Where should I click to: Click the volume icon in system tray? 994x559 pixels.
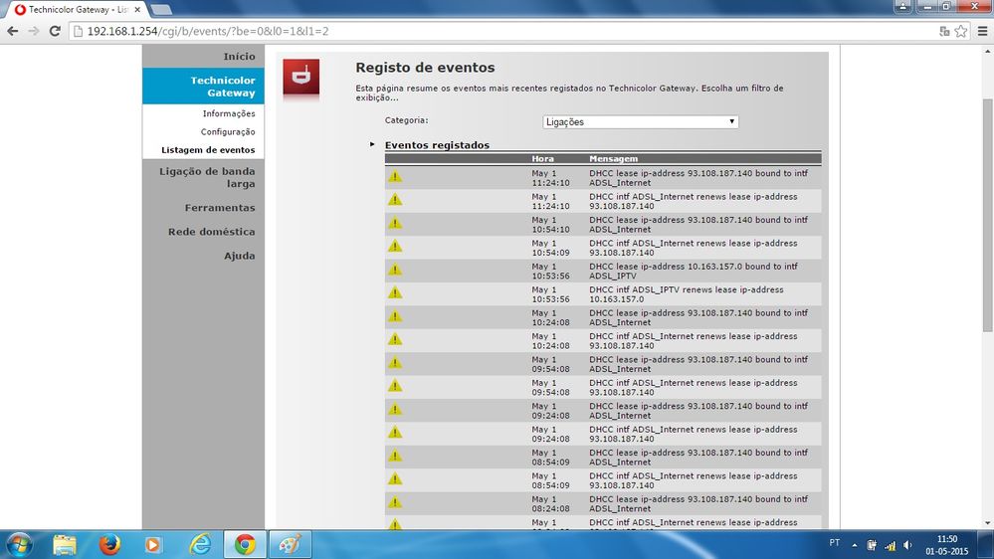907,544
